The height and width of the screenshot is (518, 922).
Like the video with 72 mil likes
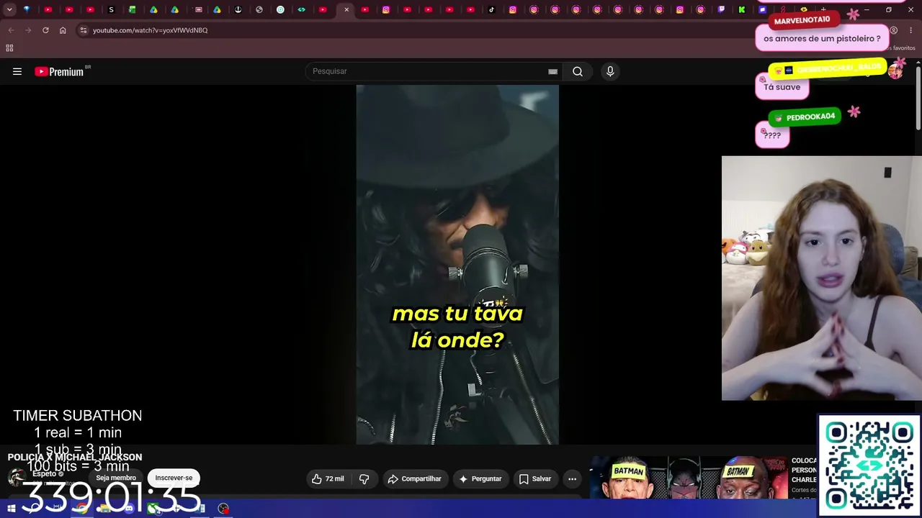point(328,479)
